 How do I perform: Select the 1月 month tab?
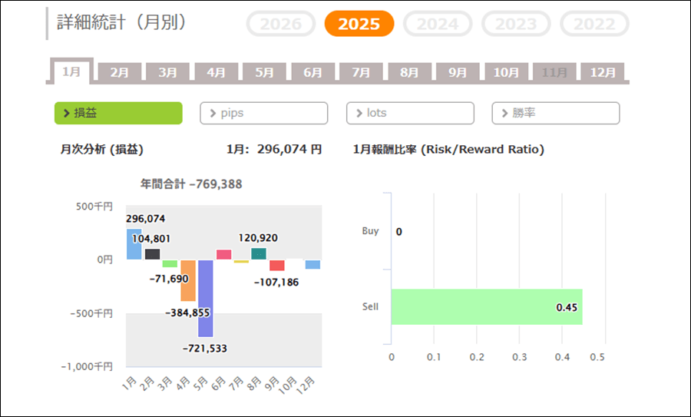coord(71,71)
